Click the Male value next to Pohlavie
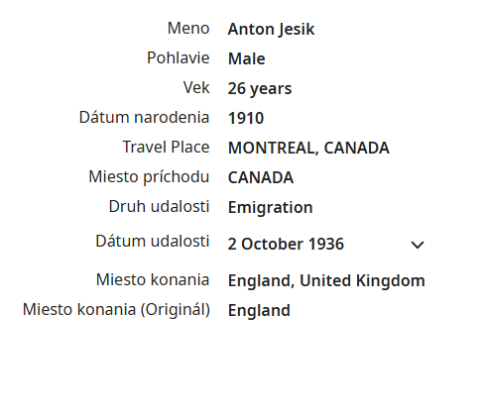The height and width of the screenshot is (415, 487). coord(247,58)
